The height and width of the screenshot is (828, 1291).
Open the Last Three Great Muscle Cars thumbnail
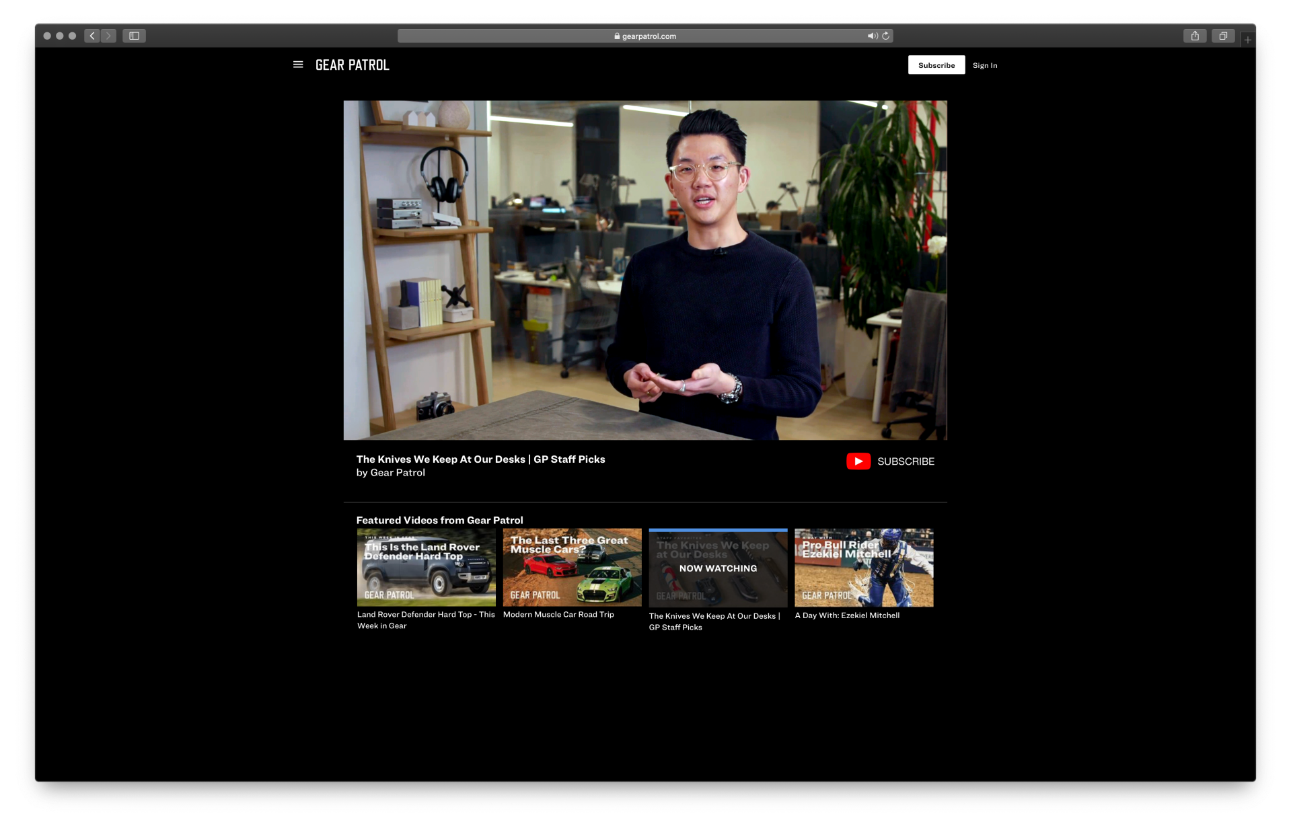(572, 567)
